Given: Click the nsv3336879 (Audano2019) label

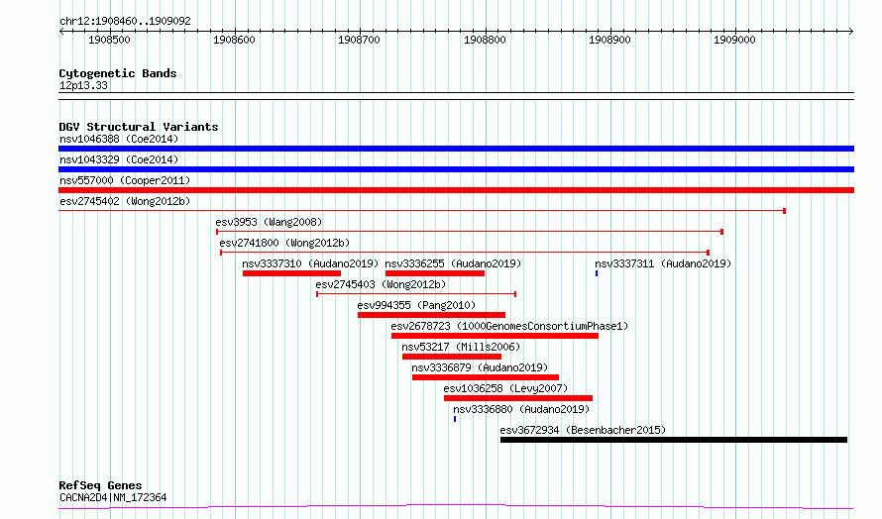Looking at the screenshot, I should pyautogui.click(x=480, y=367).
